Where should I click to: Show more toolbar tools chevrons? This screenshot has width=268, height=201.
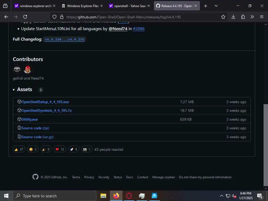point(252,17)
